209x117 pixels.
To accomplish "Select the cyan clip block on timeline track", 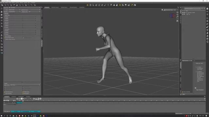I will point(19,103).
